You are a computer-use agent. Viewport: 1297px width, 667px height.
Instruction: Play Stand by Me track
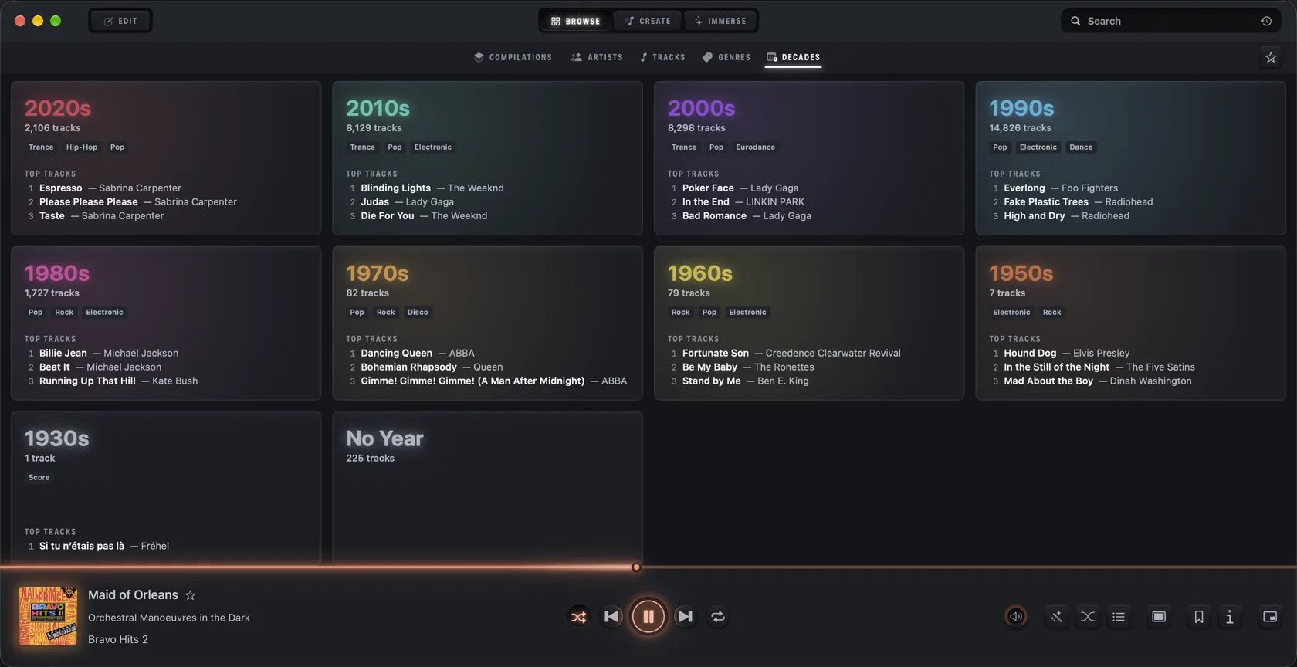coord(739,381)
